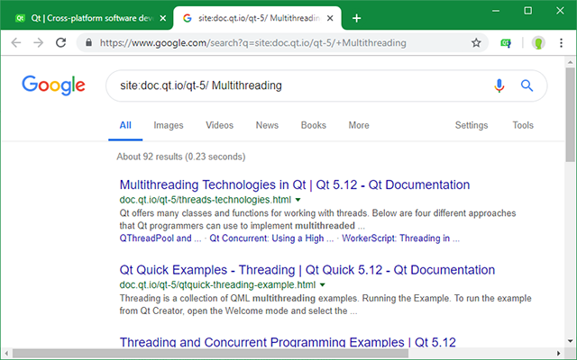Open Threading and Concurrent Programming Examples result
Viewport: 577px width, 360px height.
[288, 342]
